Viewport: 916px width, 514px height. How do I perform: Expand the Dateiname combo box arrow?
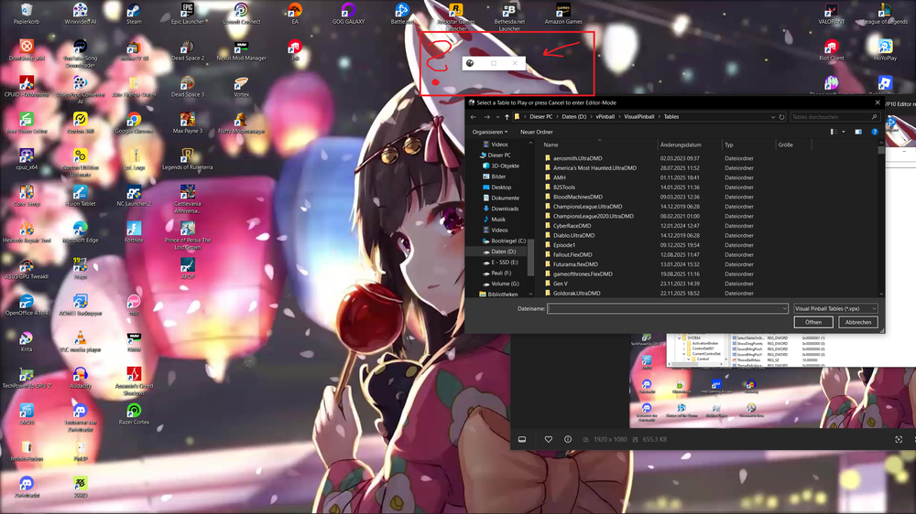784,308
